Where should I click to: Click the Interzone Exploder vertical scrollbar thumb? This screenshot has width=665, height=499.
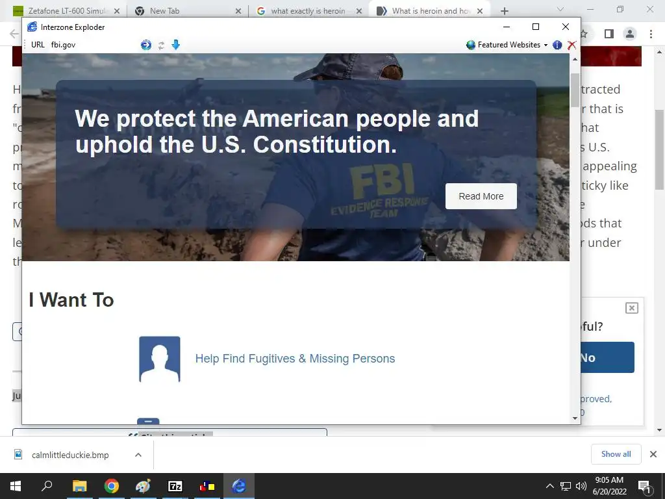coord(575,90)
